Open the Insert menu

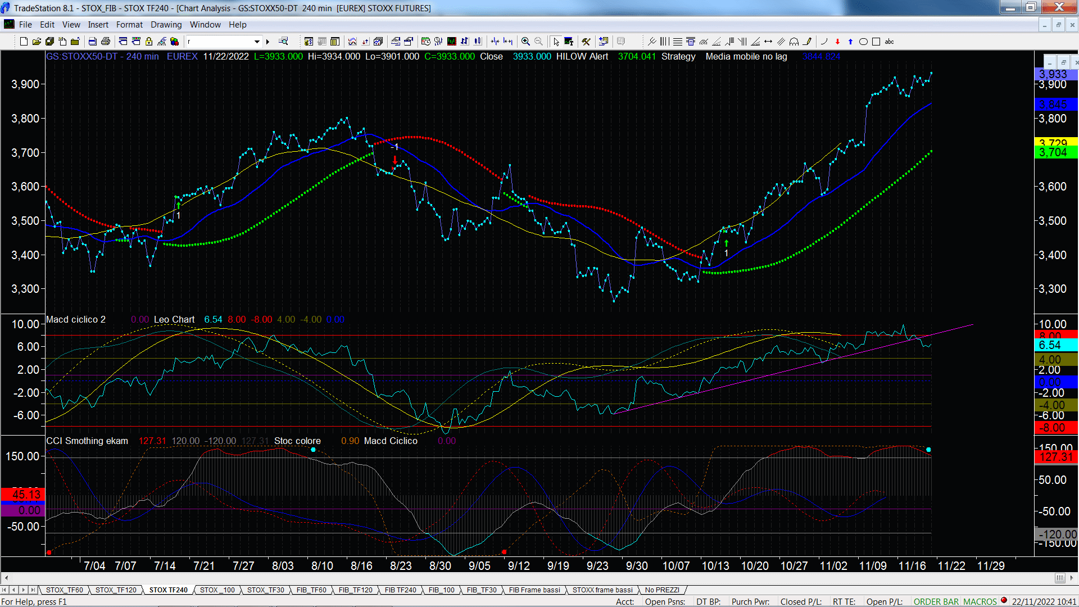pyautogui.click(x=98, y=25)
